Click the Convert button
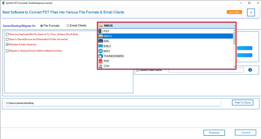 tap(245, 133)
